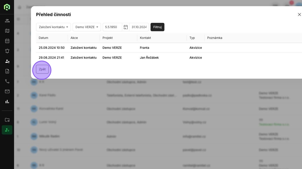The width and height of the screenshot is (302, 169).
Task: Click the green app logo in sidebar
Action: (7, 7)
